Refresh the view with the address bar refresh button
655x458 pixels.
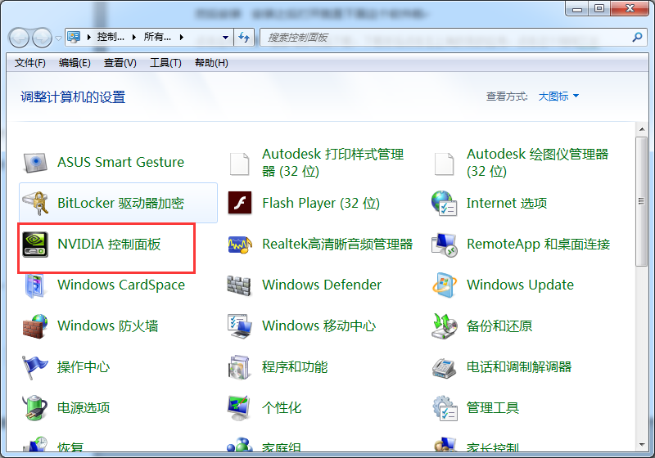click(x=244, y=37)
